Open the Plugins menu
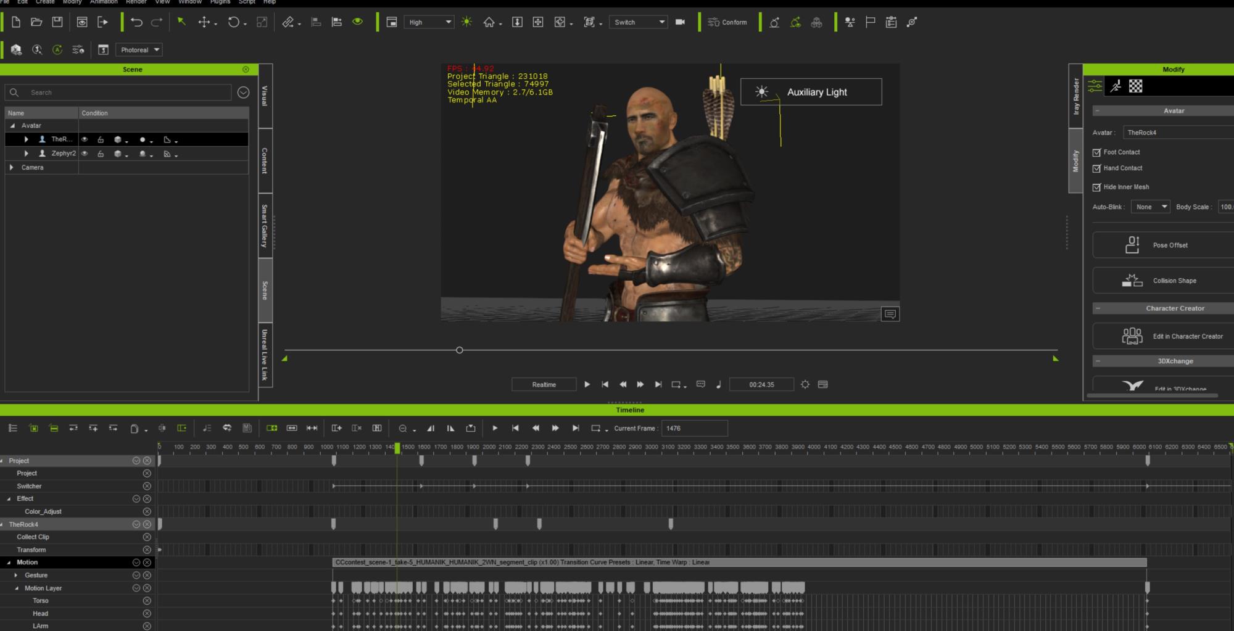 pos(220,2)
